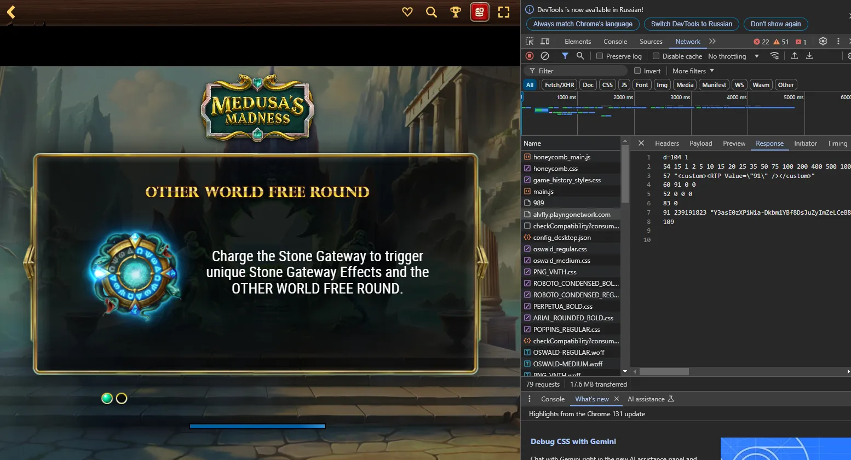Expand the More filters dropdown
This screenshot has width=851, height=460.
tap(693, 71)
